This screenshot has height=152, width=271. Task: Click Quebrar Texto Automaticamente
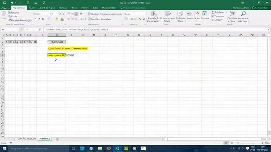point(105,14)
